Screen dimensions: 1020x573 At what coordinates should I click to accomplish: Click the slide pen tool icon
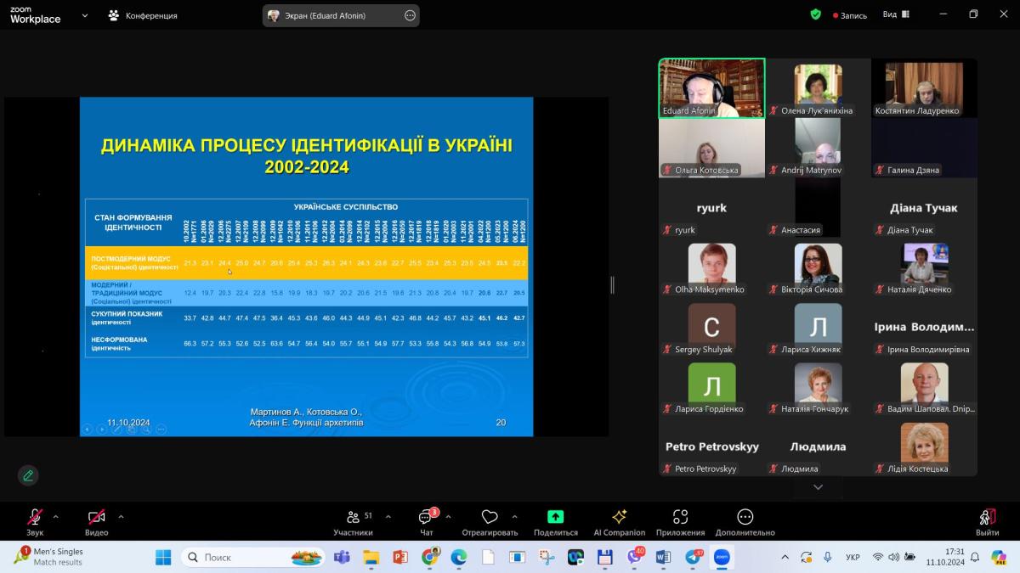coord(116,429)
